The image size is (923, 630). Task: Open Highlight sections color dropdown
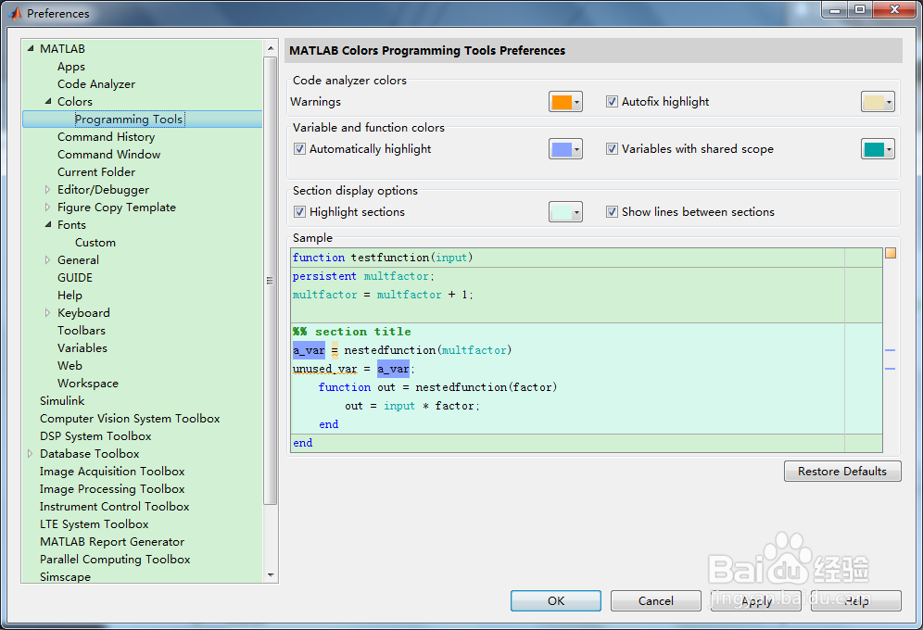pyautogui.click(x=565, y=212)
